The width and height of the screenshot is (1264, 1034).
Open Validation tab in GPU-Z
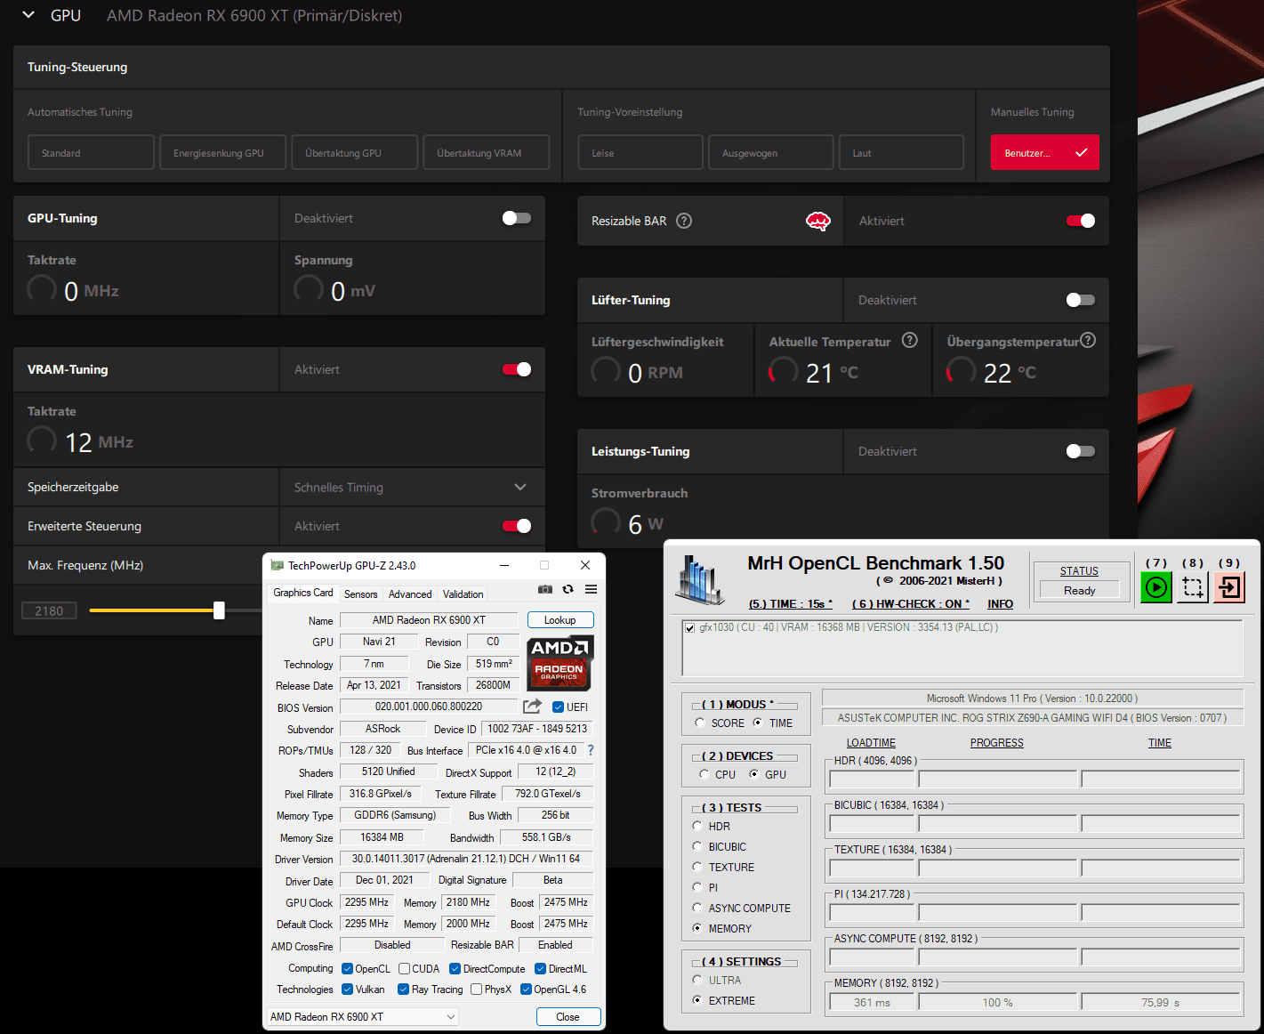click(x=463, y=594)
